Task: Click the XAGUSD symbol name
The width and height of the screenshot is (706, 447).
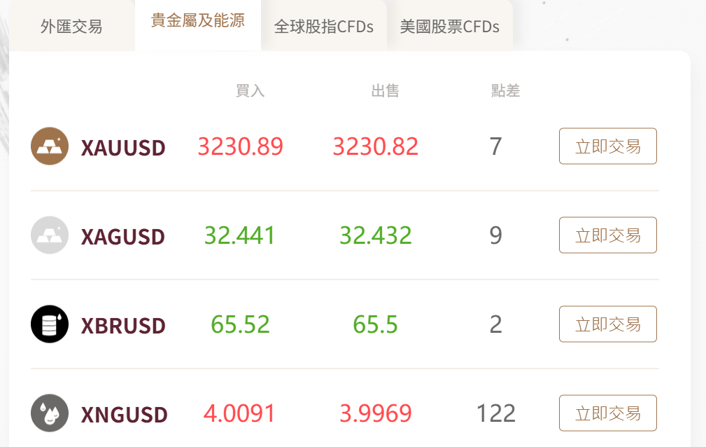Action: click(x=123, y=236)
